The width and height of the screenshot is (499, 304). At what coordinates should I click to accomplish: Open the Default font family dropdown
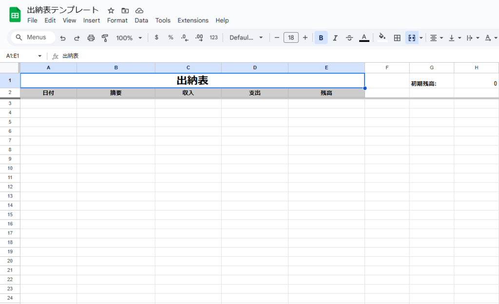click(247, 37)
